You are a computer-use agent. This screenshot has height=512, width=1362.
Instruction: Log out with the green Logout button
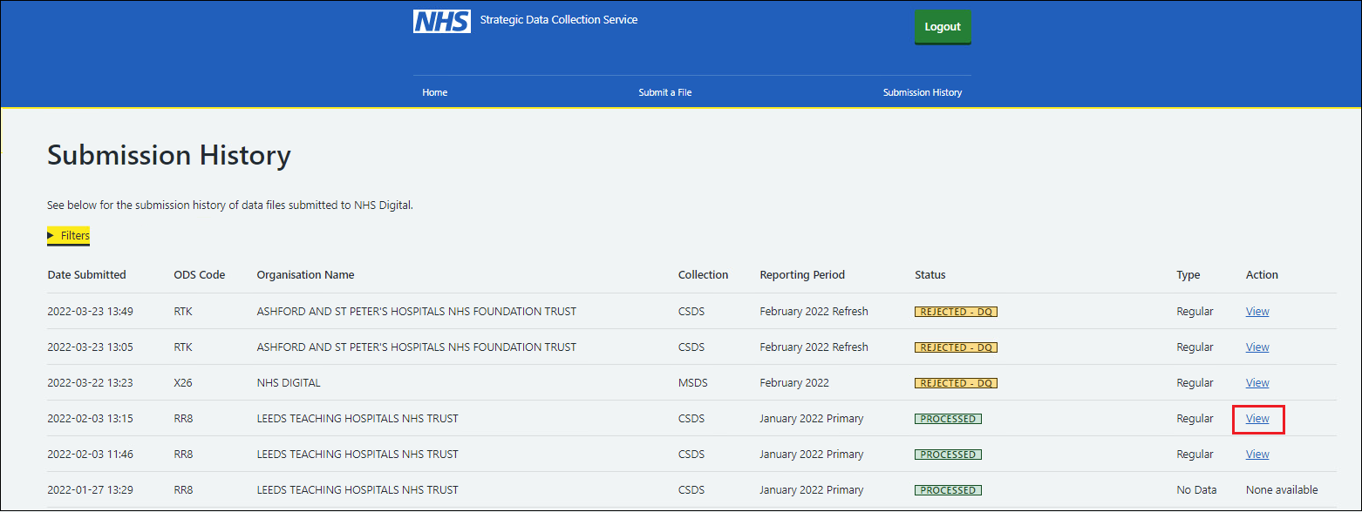pyautogui.click(x=943, y=27)
